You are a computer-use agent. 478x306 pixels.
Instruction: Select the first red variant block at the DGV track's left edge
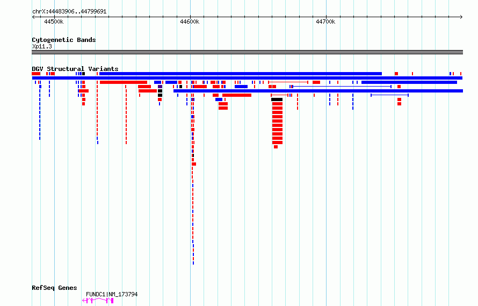(36, 74)
